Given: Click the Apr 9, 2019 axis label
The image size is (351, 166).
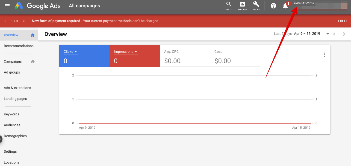Looking at the screenshot, I should 87,128.
